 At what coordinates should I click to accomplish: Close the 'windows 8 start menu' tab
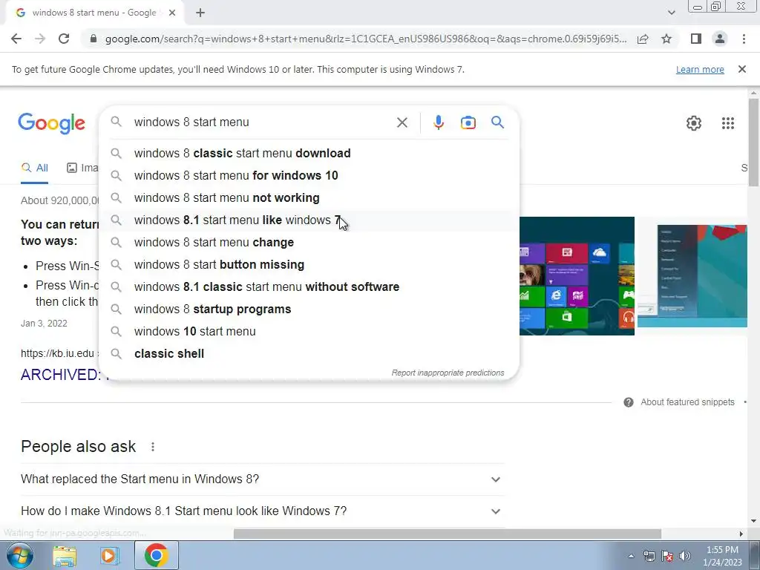coord(172,13)
